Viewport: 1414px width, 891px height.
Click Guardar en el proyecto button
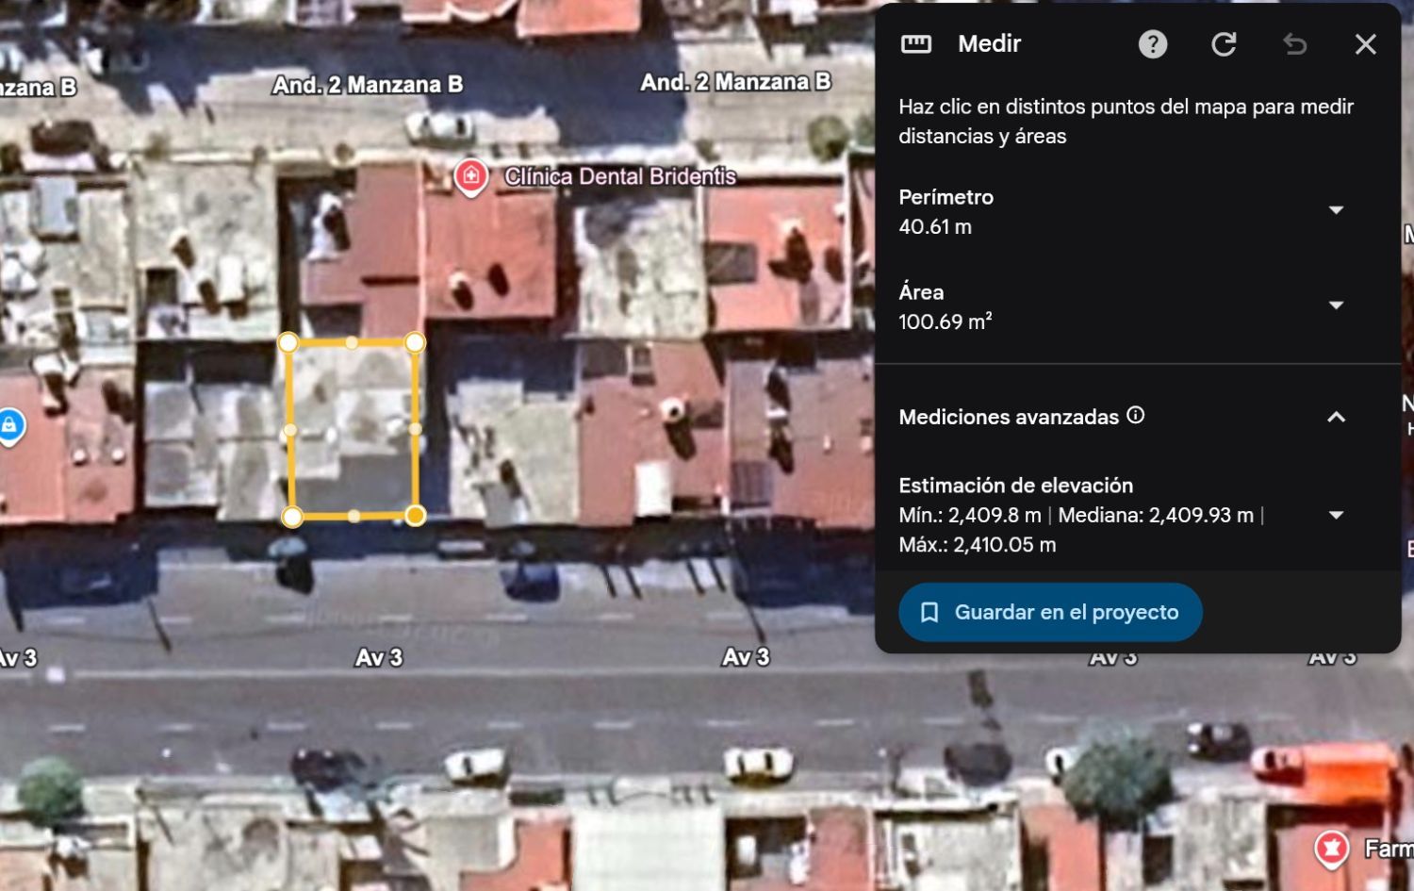[1050, 613]
